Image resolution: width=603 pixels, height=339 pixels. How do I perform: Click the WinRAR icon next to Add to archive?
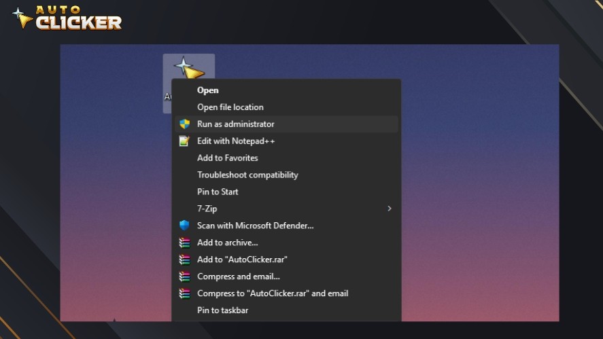[185, 243]
